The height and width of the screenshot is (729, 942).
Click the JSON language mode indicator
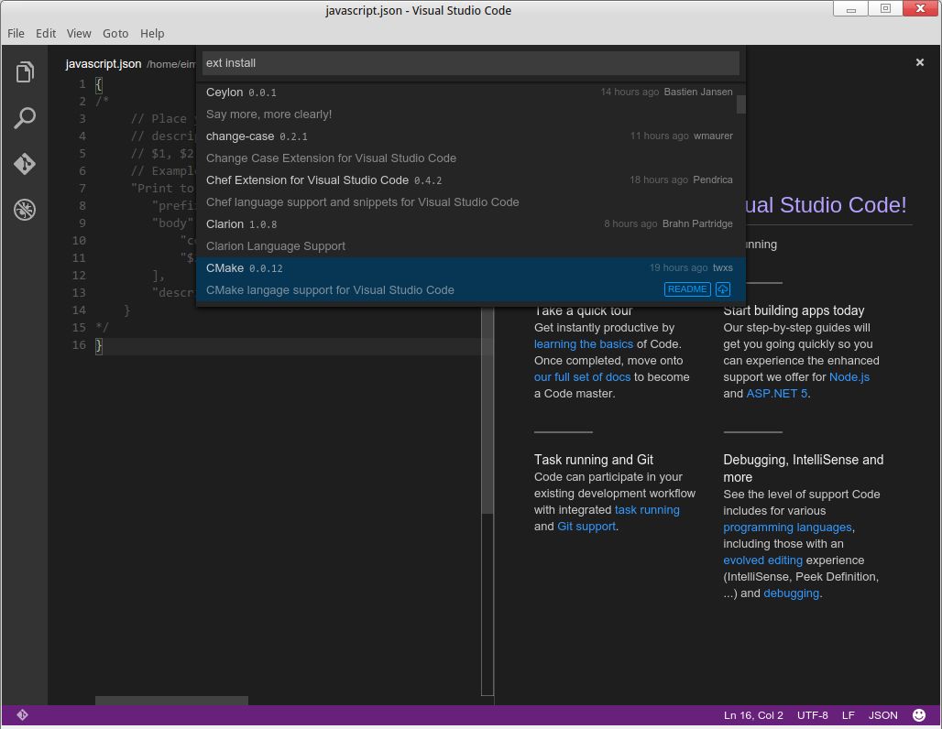(x=882, y=715)
